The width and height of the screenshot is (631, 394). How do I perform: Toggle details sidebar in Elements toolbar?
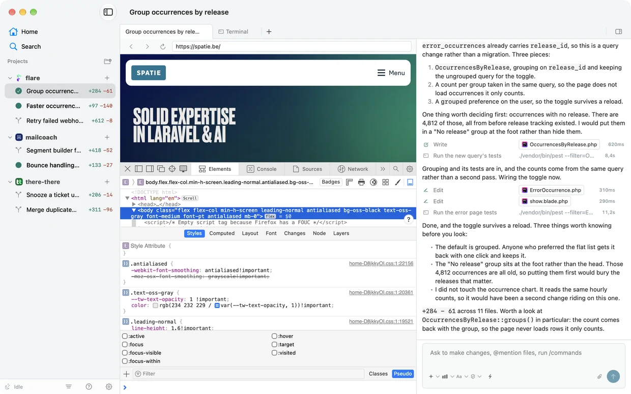coord(410,182)
